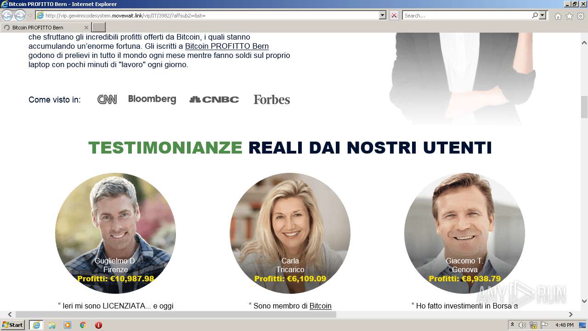Expand the address bar autocomplete dropdown
The width and height of the screenshot is (588, 331).
coord(383,16)
